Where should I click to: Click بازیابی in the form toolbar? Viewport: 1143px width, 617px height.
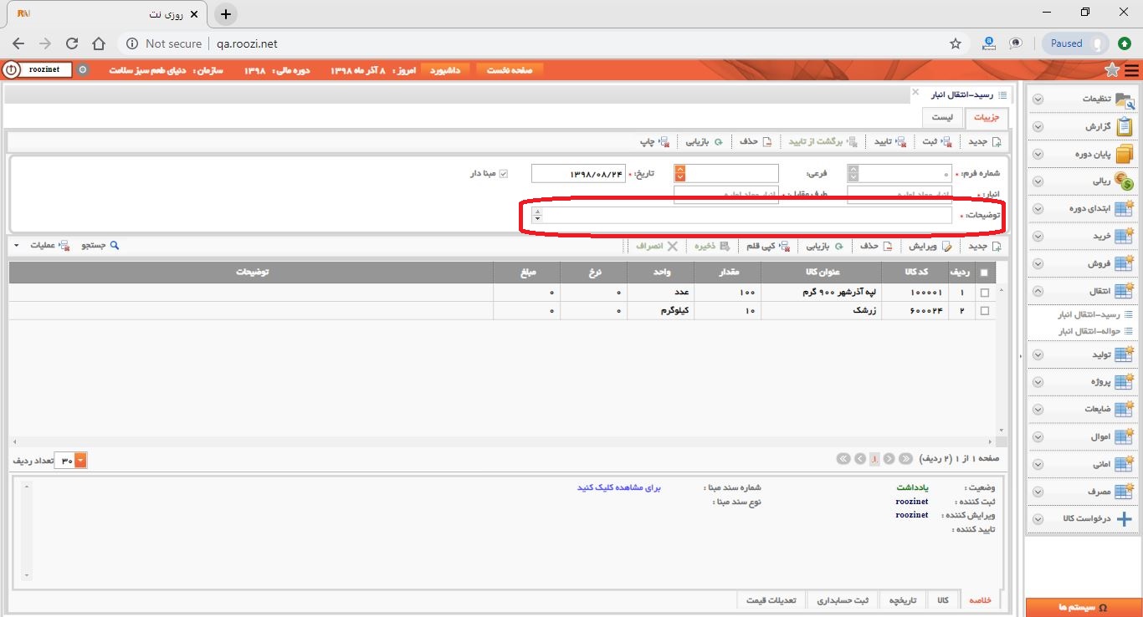pyautogui.click(x=704, y=141)
